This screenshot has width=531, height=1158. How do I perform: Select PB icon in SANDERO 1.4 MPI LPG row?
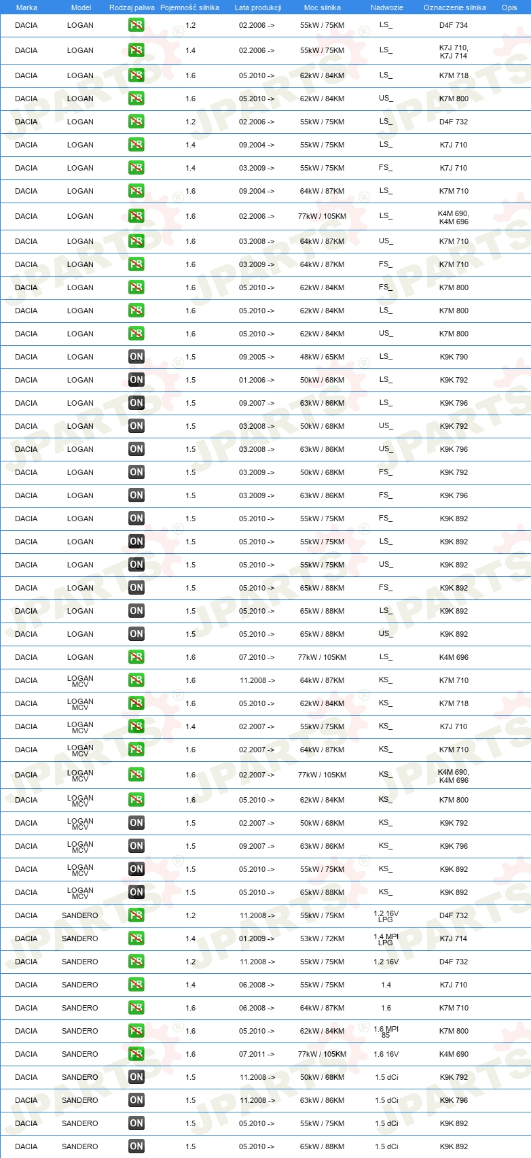136,938
